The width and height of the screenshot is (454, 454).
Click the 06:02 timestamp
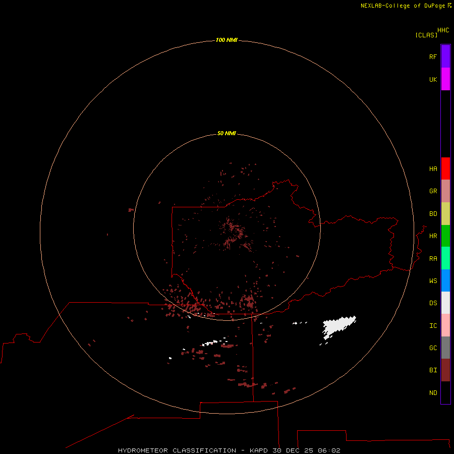[329, 450]
